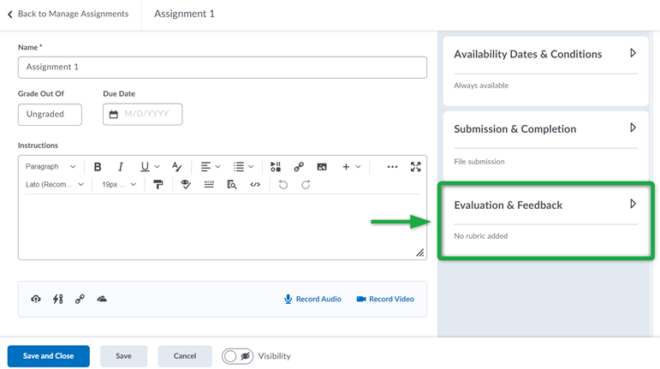
Task: Click the file upload attachment icon
Action: (x=36, y=299)
